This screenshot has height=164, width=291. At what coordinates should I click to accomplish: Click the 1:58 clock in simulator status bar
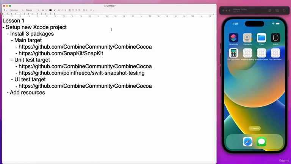235,24
